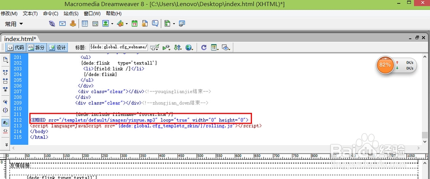This screenshot has height=179, width=430.
Task: Open View Options icon
Action: tap(215, 48)
